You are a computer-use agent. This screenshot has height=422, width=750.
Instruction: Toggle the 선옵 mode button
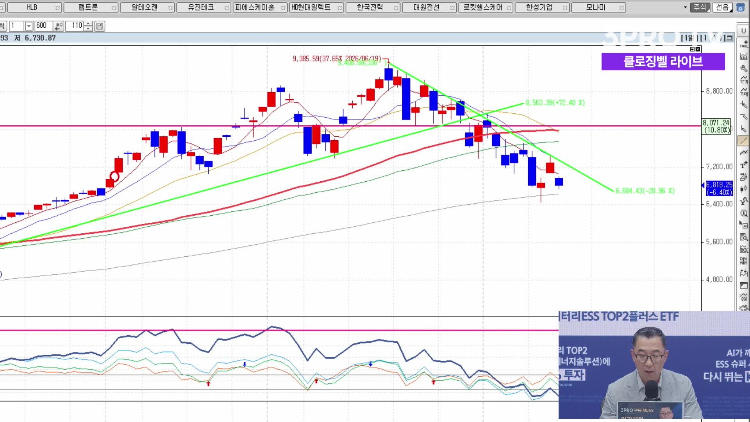(722, 7)
